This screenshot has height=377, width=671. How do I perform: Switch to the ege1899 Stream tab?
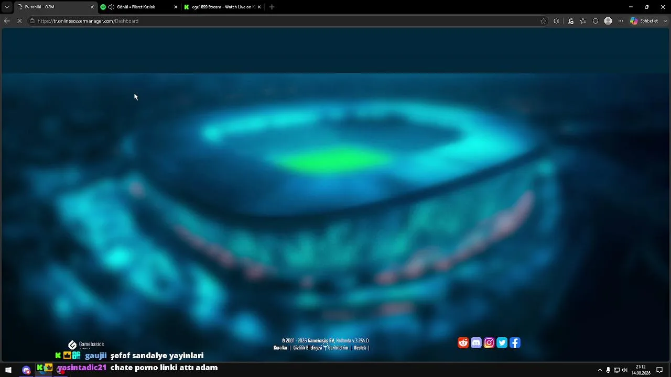pyautogui.click(x=222, y=7)
